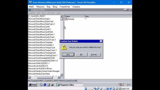Click VirtualBox optical disc status icon
160x90 pixels.
(89, 88)
